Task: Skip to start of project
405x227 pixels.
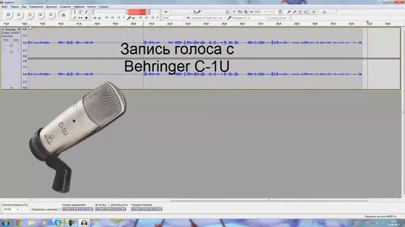Action: pos(40,15)
